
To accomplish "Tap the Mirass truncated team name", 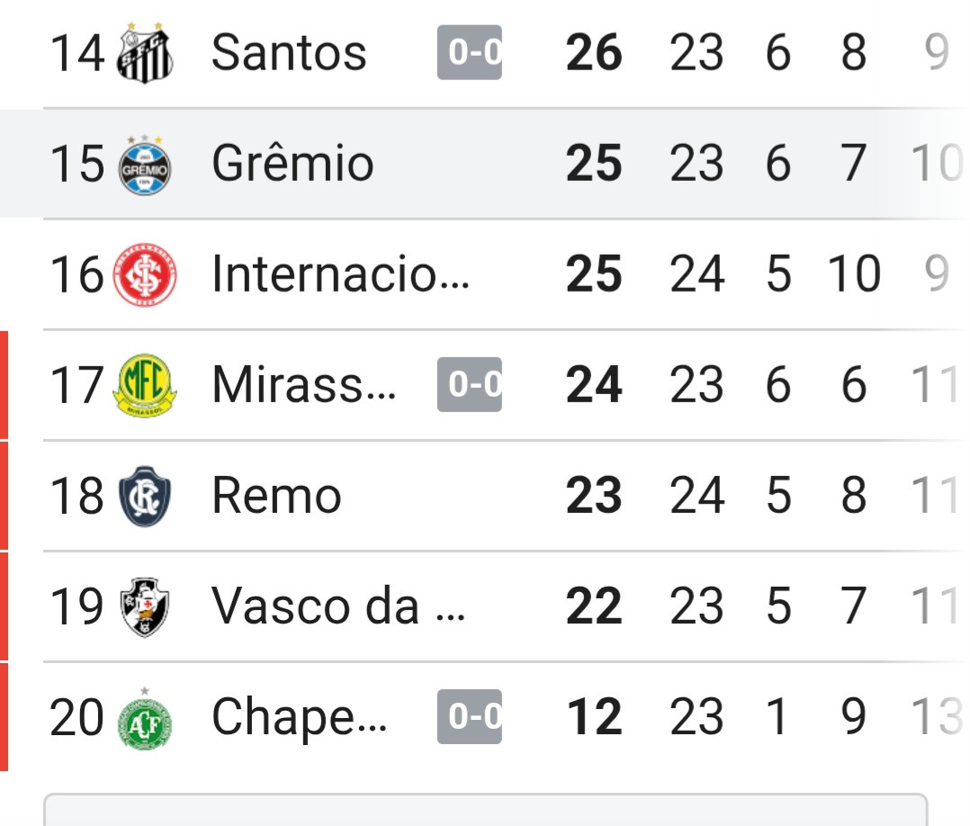I will coord(304,384).
